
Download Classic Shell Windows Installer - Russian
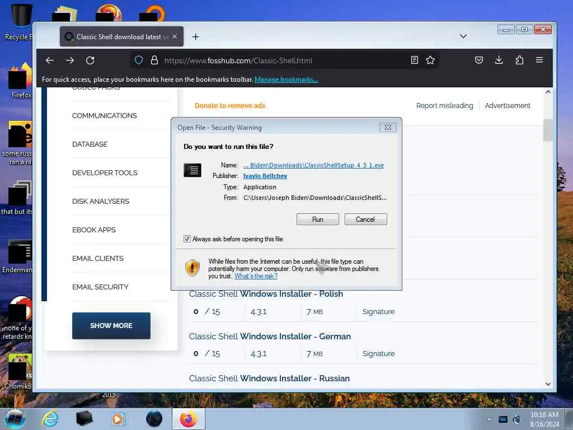269,378
